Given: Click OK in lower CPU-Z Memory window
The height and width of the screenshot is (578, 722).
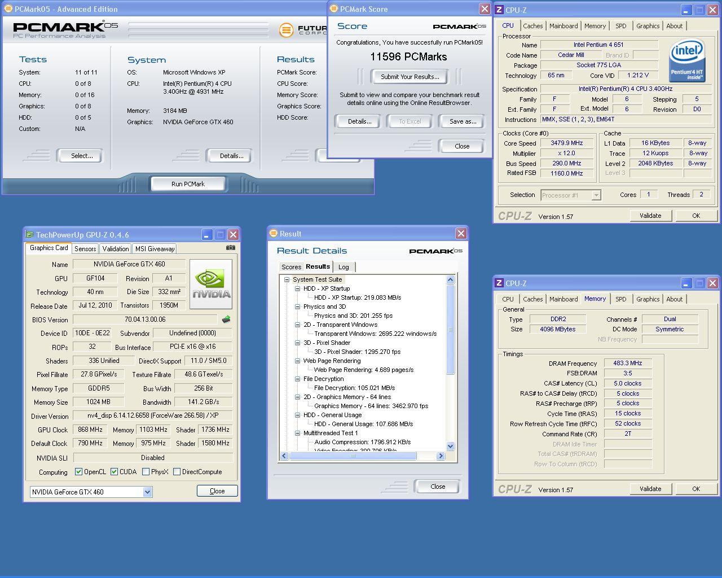Looking at the screenshot, I should (x=696, y=489).
